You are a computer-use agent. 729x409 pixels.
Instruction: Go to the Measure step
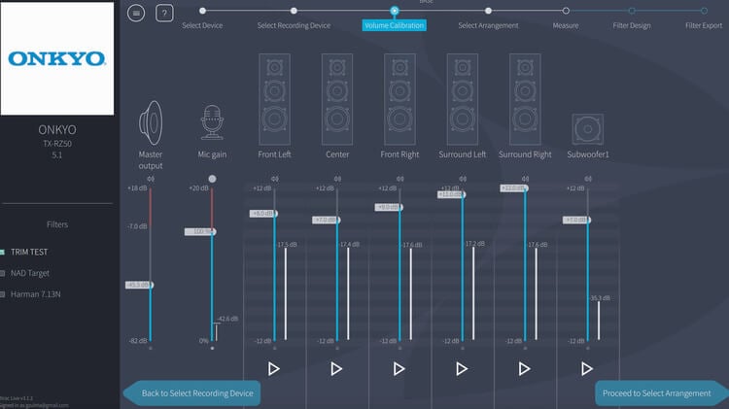coord(566,25)
